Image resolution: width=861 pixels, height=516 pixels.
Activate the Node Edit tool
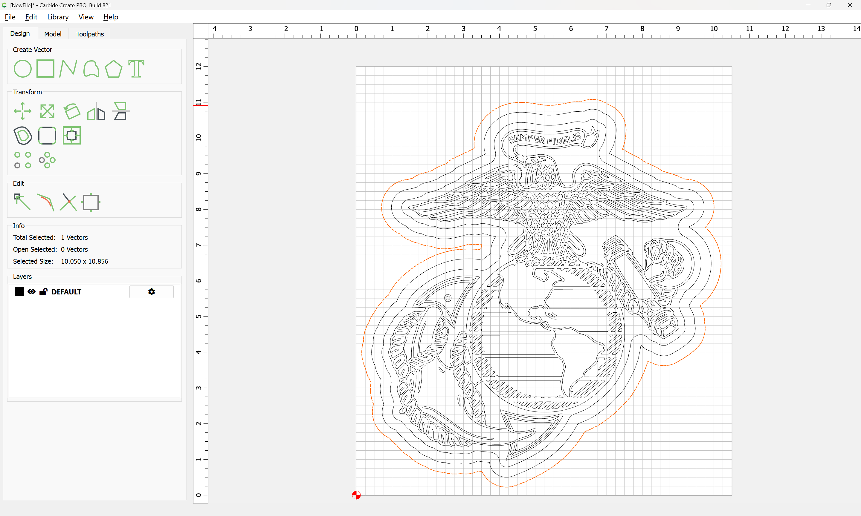pyautogui.click(x=22, y=202)
